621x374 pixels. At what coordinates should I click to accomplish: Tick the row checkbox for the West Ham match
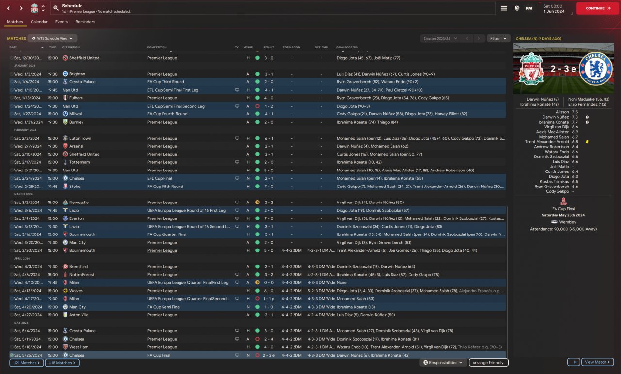point(12,347)
